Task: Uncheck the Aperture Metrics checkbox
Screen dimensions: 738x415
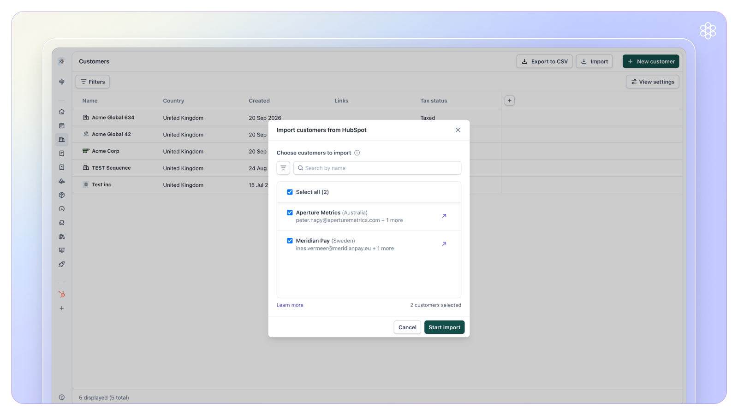Action: coord(290,213)
